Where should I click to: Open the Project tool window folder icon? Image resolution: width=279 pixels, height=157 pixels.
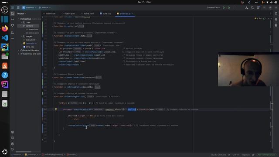(13, 14)
